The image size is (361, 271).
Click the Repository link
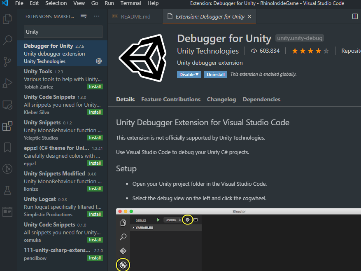(351, 51)
